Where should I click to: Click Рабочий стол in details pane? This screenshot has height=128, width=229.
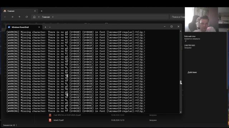[x=190, y=36]
